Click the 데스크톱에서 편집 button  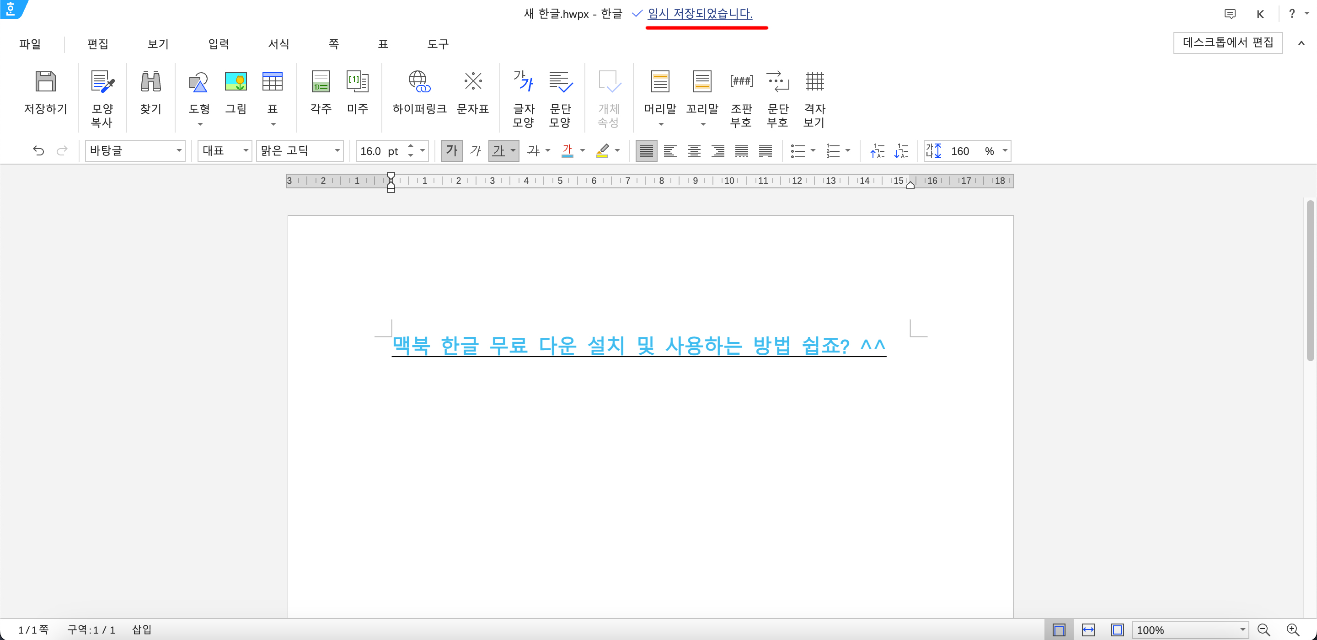[x=1227, y=43]
